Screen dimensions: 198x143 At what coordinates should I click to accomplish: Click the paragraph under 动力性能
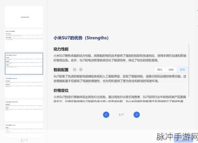pyautogui.click(x=120, y=58)
